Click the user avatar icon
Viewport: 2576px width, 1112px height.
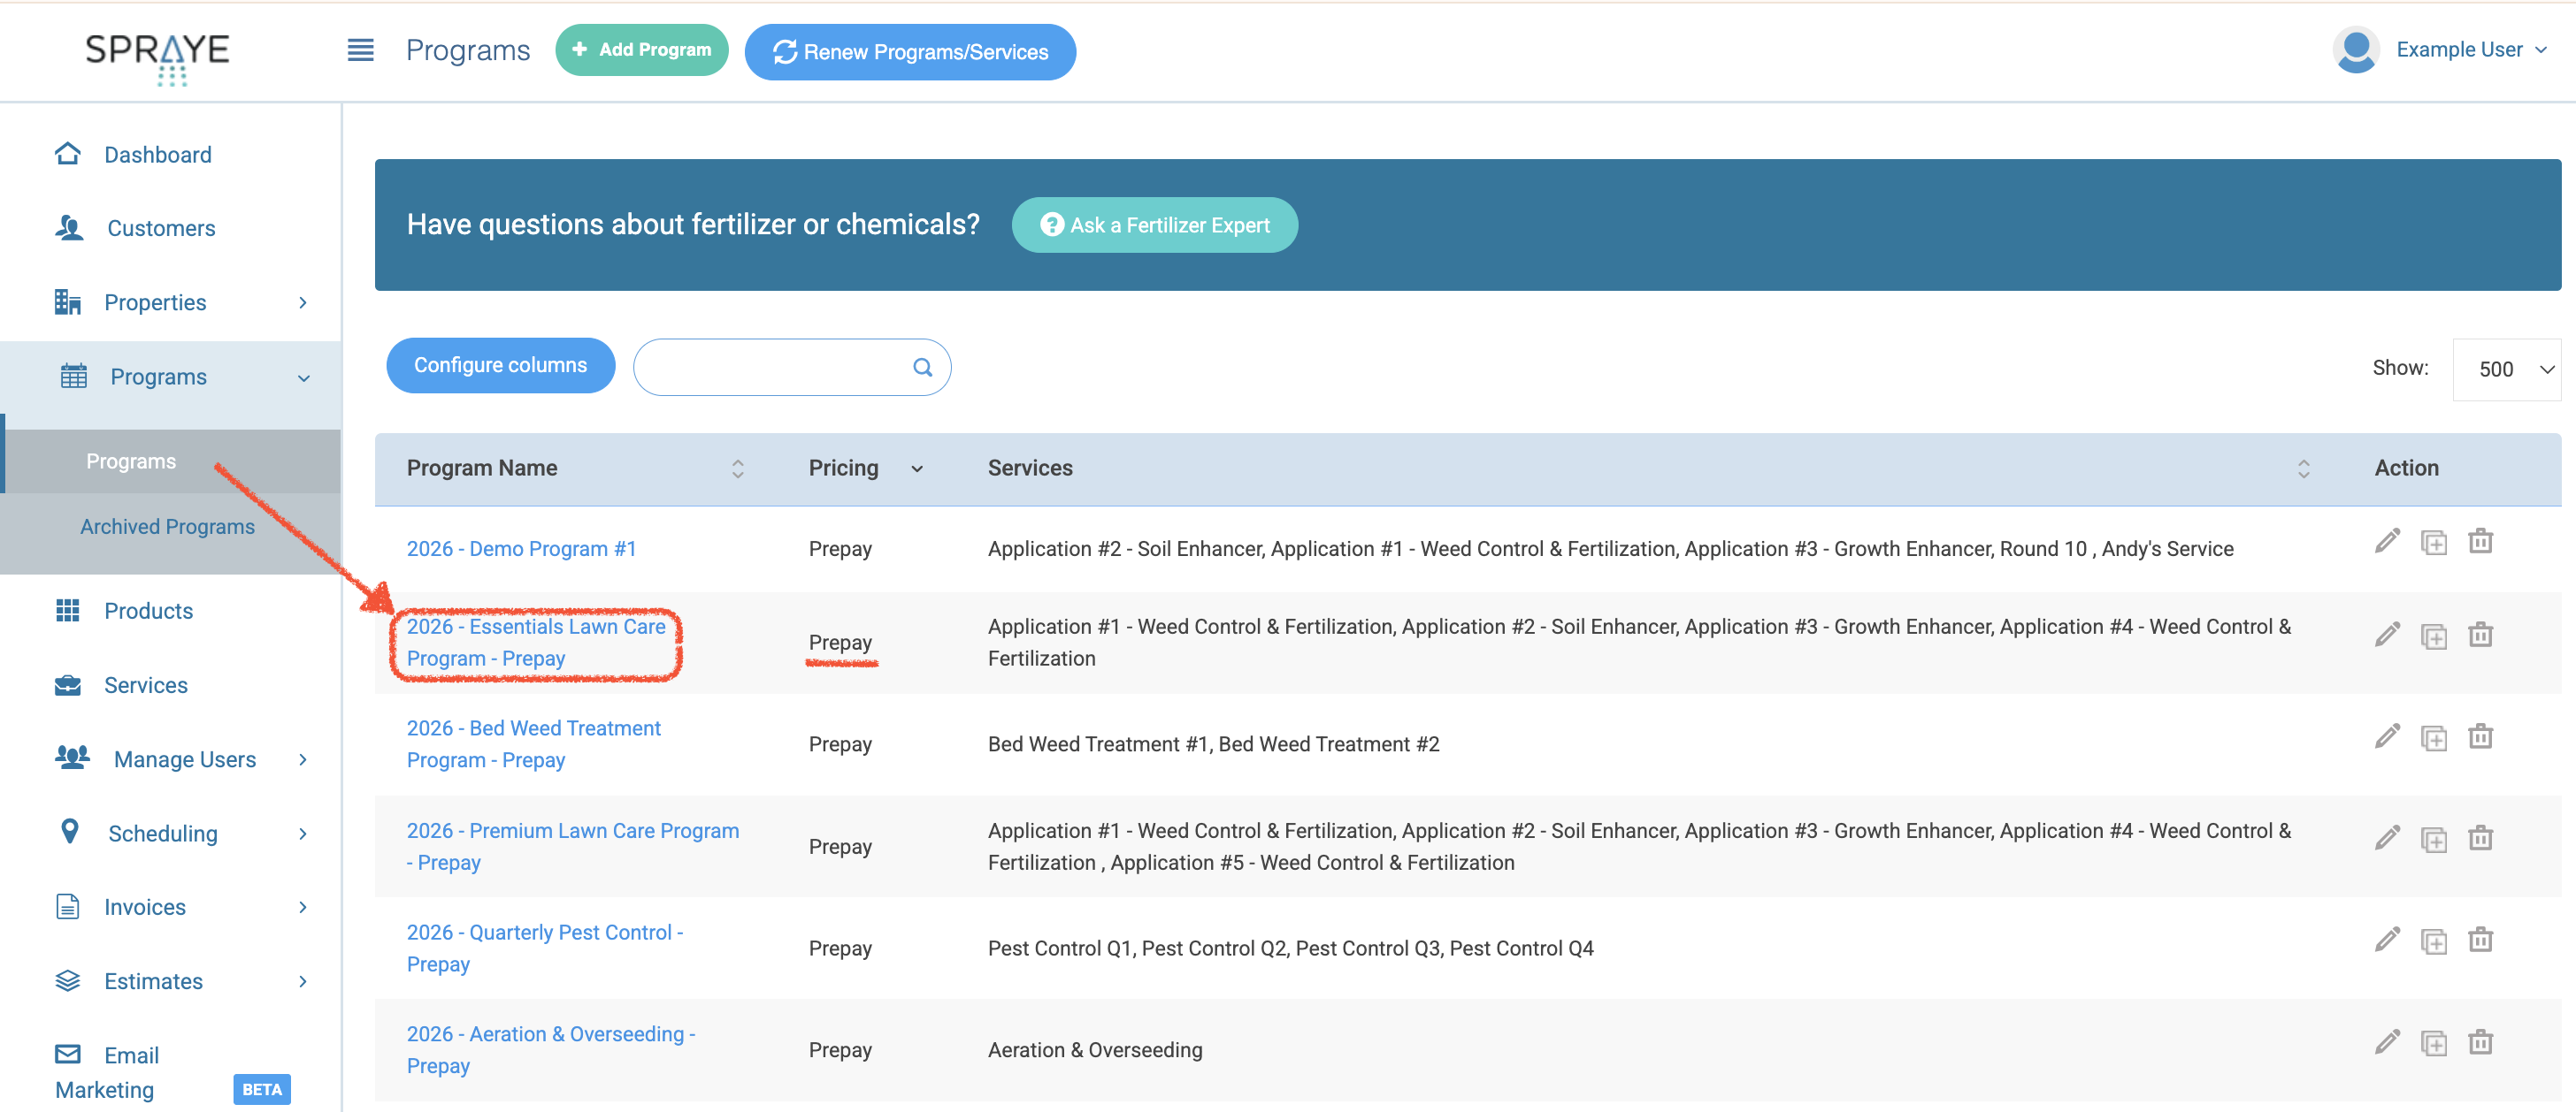pos(2355,50)
